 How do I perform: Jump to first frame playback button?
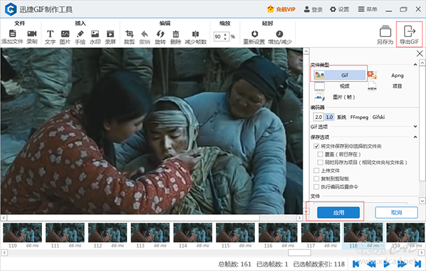click(356, 264)
